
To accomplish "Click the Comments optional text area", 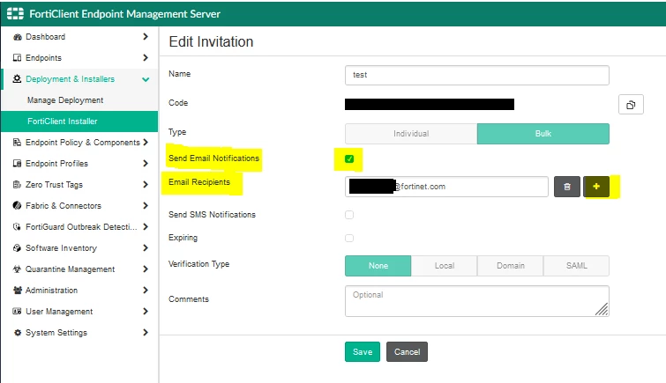I will point(477,301).
